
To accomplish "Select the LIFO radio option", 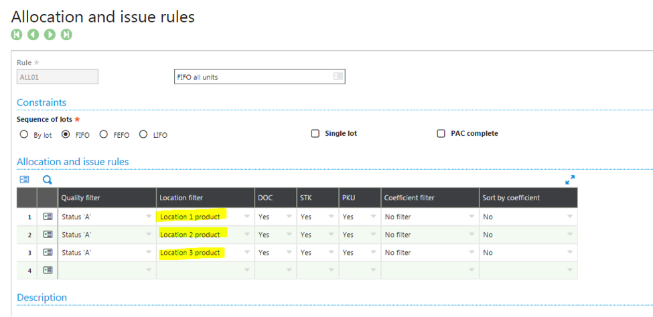I will [143, 134].
